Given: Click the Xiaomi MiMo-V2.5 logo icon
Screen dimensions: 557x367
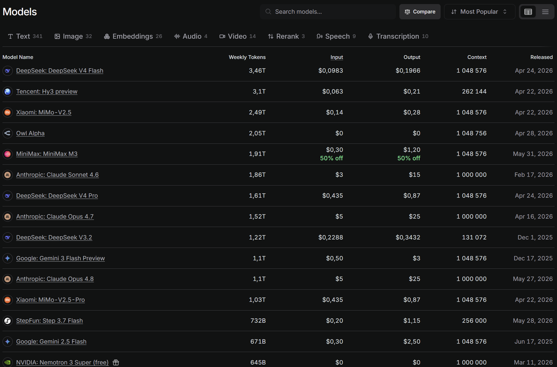Looking at the screenshot, I should coord(7,112).
